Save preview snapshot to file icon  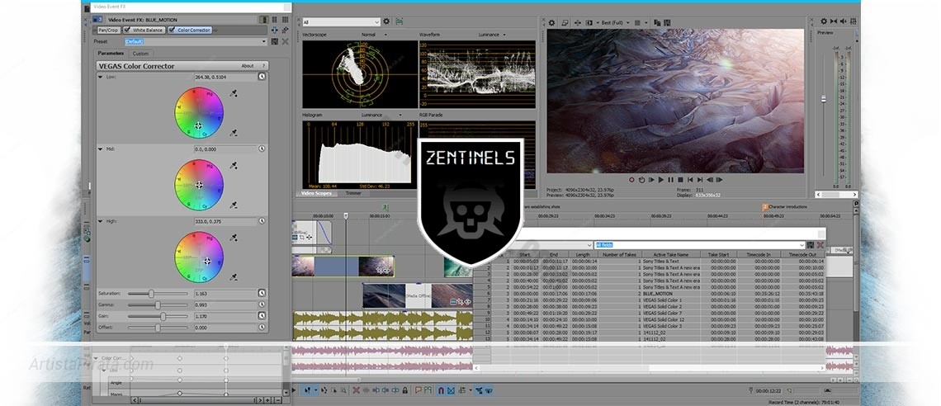coord(667,23)
